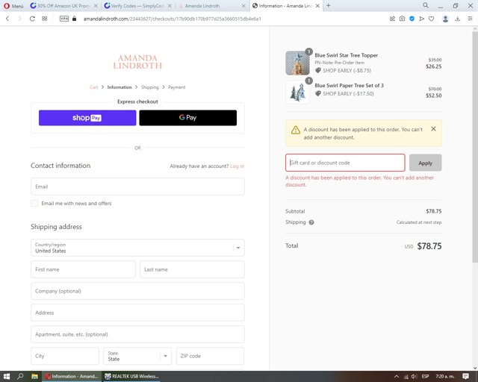Open the Opera account profile icon
This screenshot has height=382, width=478.
(445, 19)
